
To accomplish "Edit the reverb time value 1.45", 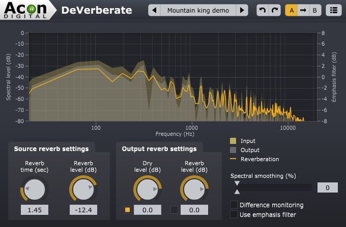I will [x=35, y=210].
